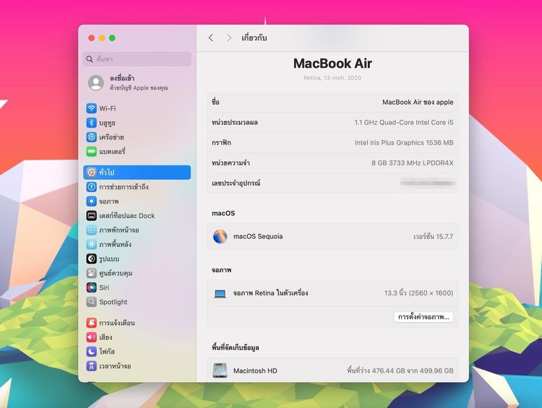Click the 'MacBook Air' heading

point(332,64)
